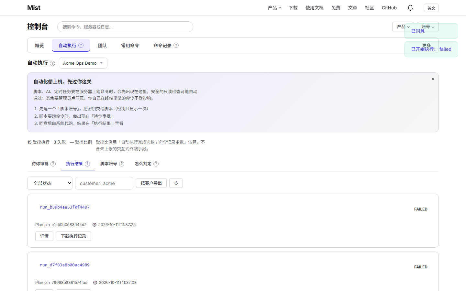Viewport: 466px width, 291px height.
Task: Open 文章 in top navigation
Action: pos(353,8)
